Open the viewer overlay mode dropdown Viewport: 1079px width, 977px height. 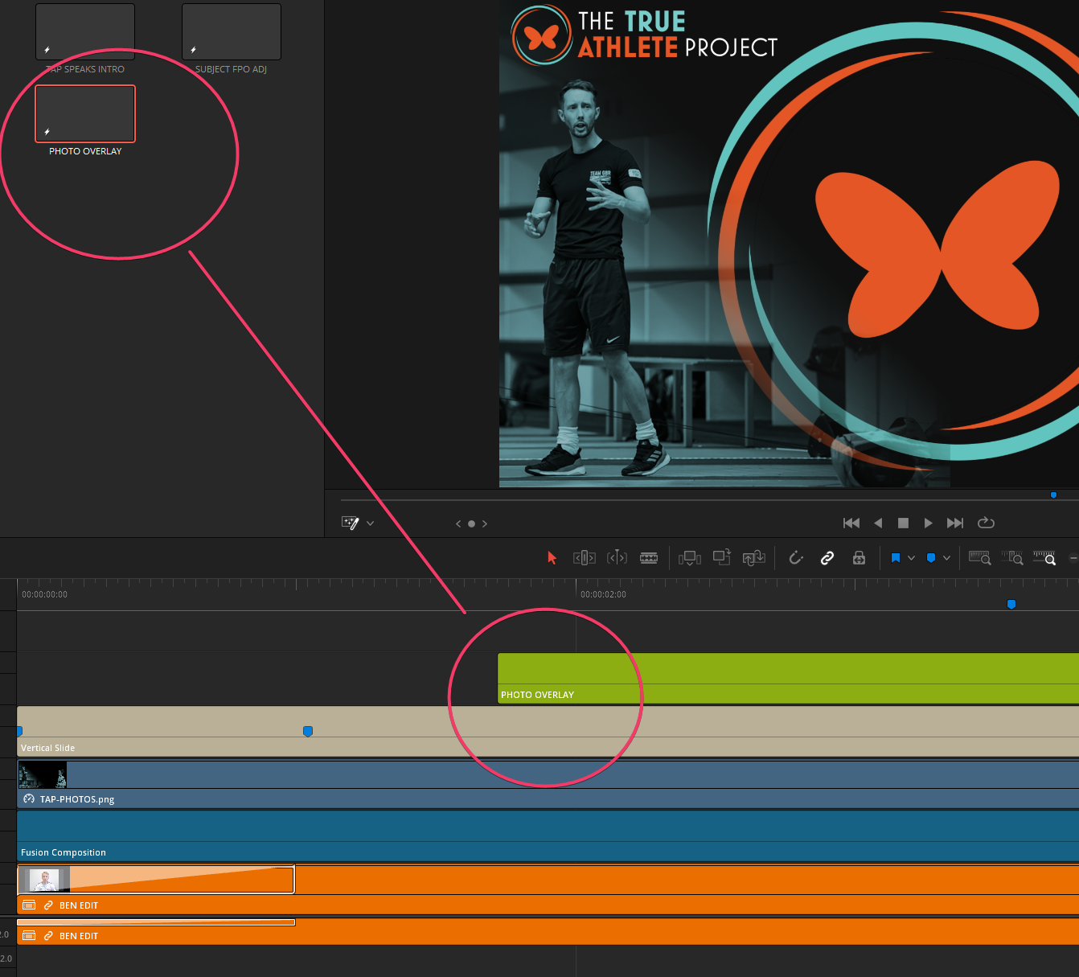[371, 523]
